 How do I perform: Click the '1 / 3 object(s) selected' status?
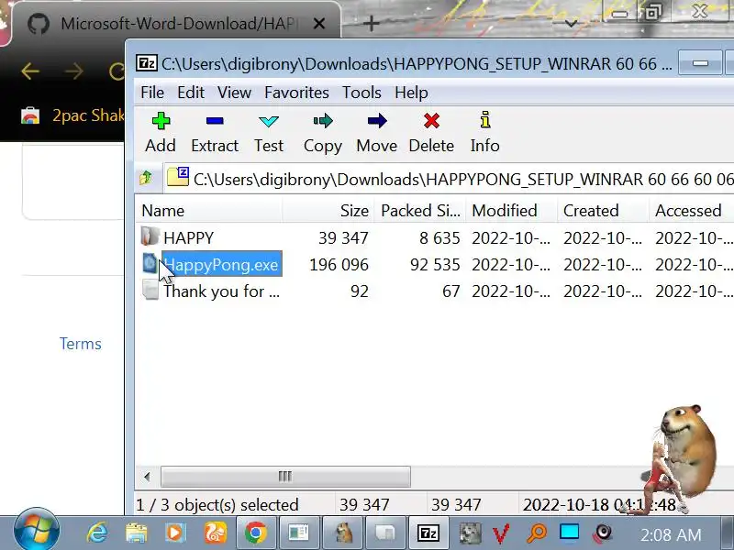point(217,505)
